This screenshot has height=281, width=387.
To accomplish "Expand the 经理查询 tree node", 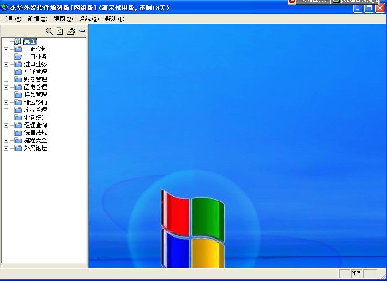I will pos(6,126).
